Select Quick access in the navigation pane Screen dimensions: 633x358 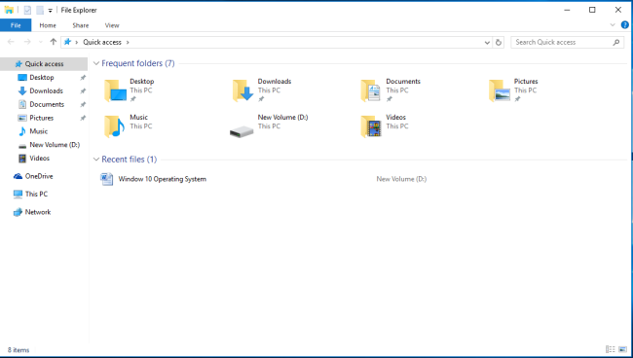pyautogui.click(x=44, y=63)
